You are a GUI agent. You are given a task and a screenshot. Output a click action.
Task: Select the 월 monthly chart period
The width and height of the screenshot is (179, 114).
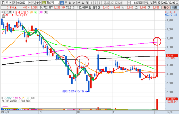(70, 3)
